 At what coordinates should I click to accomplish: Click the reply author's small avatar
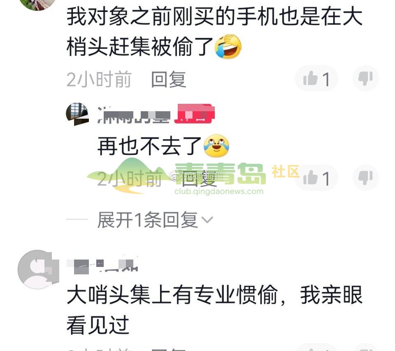pyautogui.click(x=77, y=114)
